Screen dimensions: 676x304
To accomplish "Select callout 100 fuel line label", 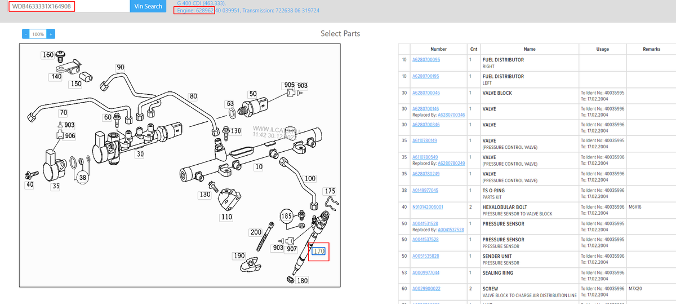I will (x=310, y=179).
